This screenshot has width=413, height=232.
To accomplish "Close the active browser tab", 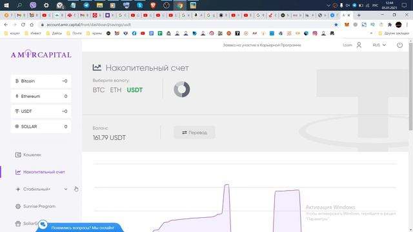I will point(349,15).
